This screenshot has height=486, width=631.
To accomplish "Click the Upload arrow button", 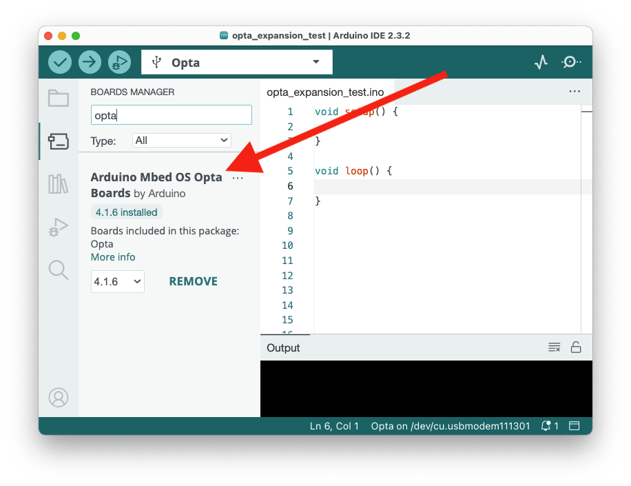I will [90, 63].
